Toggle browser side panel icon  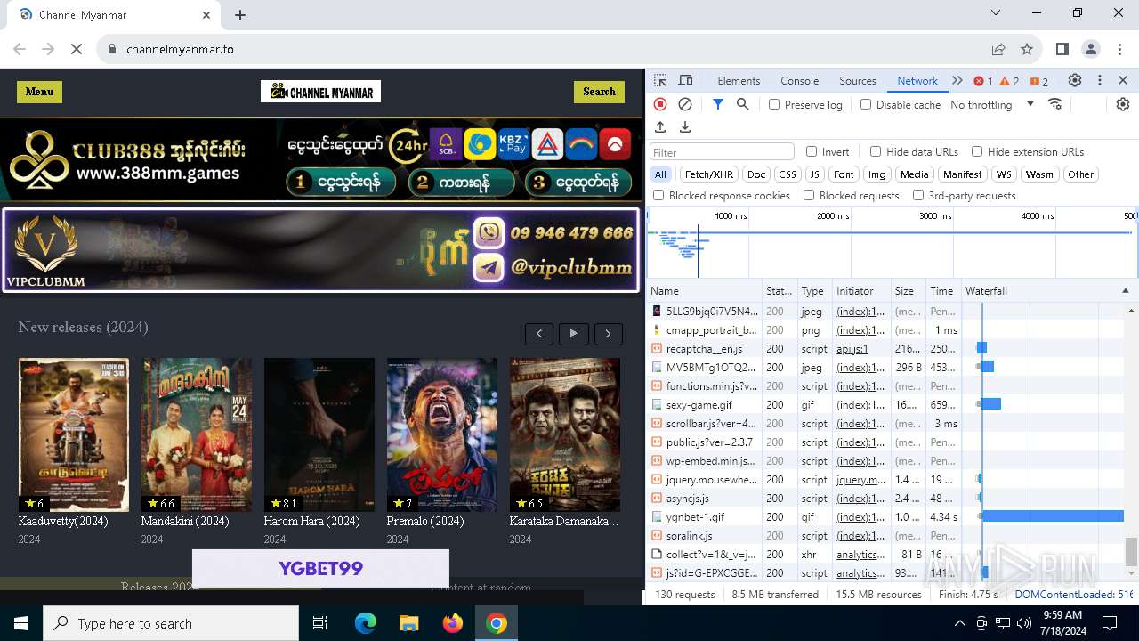[1062, 49]
